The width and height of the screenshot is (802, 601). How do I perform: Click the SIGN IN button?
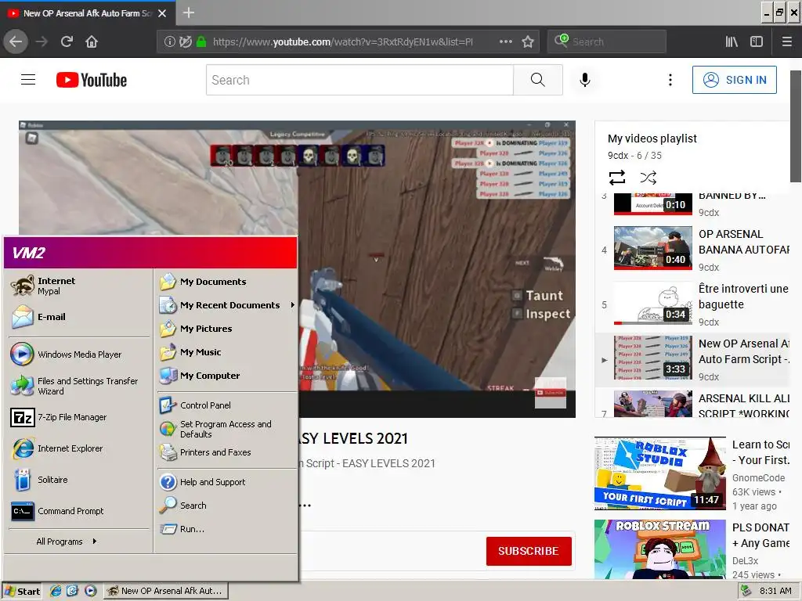tap(735, 80)
